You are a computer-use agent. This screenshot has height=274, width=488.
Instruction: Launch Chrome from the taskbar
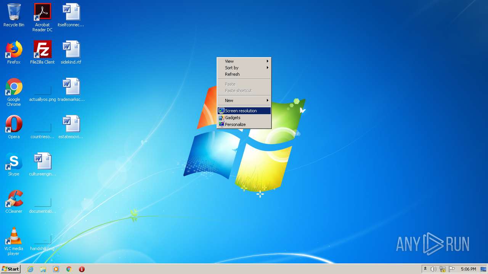(x=69, y=269)
